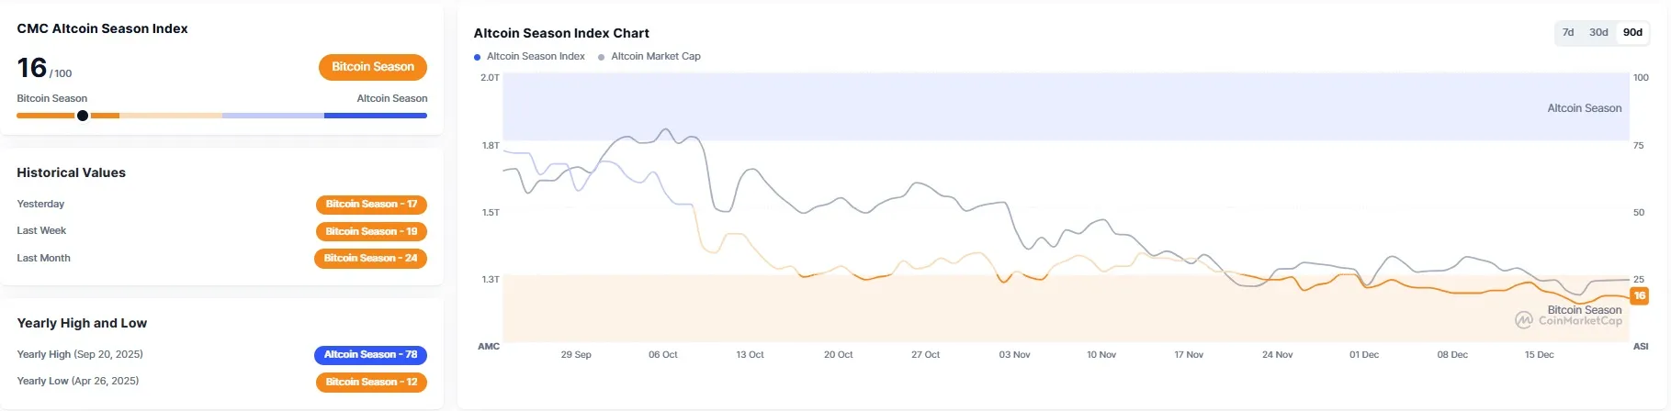
Task: Click the Last Month Bitcoin Season - 24 badge
Action: pos(370,259)
